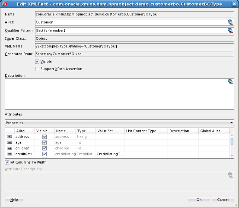Screen dimensions: 239x208
Task: Open the Properties attributes dropdown
Action: [x=119, y=123]
